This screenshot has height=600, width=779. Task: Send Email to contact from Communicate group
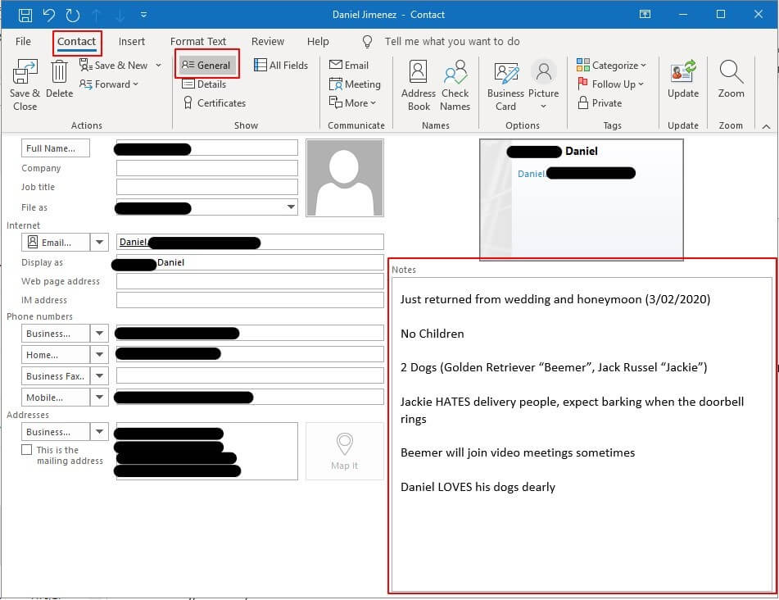[349, 65]
